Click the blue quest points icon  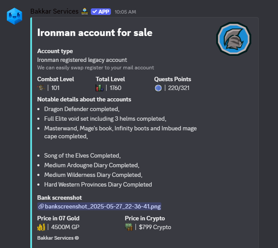click(x=158, y=88)
